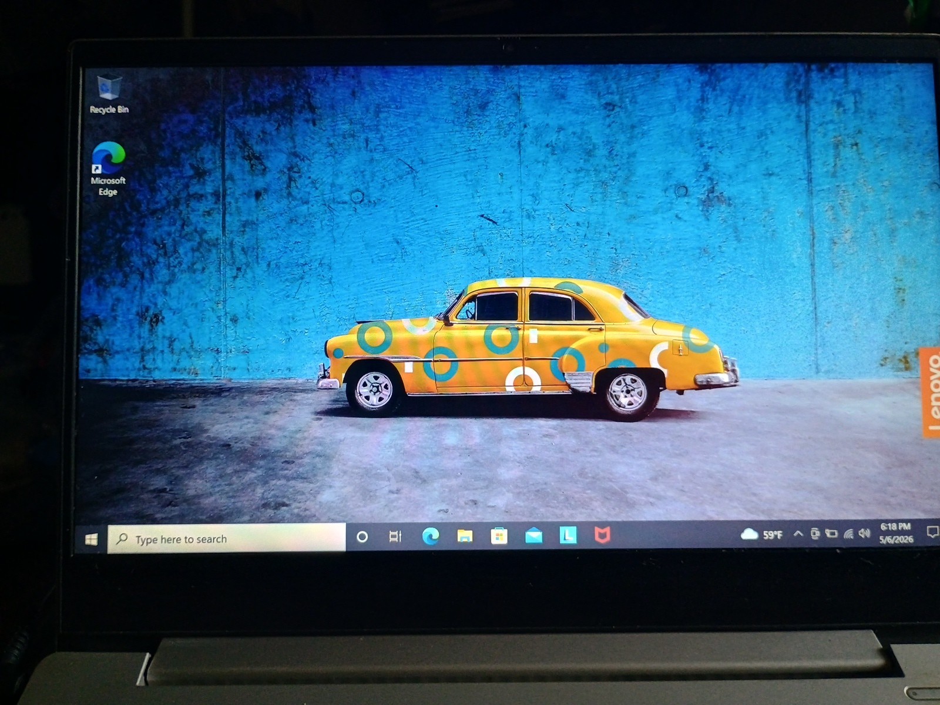Open the Mail app from the taskbar
This screenshot has width=940, height=705.
[533, 535]
